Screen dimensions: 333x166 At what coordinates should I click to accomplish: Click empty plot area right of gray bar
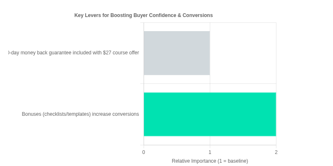[243, 53]
